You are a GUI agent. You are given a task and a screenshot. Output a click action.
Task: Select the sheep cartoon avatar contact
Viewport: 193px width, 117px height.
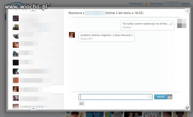coord(16,36)
